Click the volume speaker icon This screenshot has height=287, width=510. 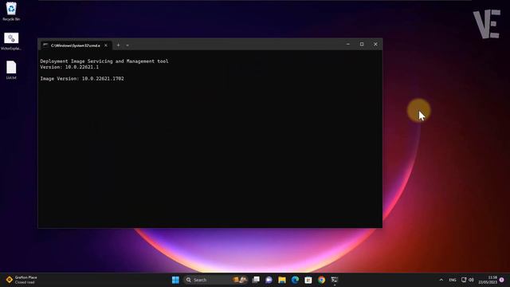point(471,280)
